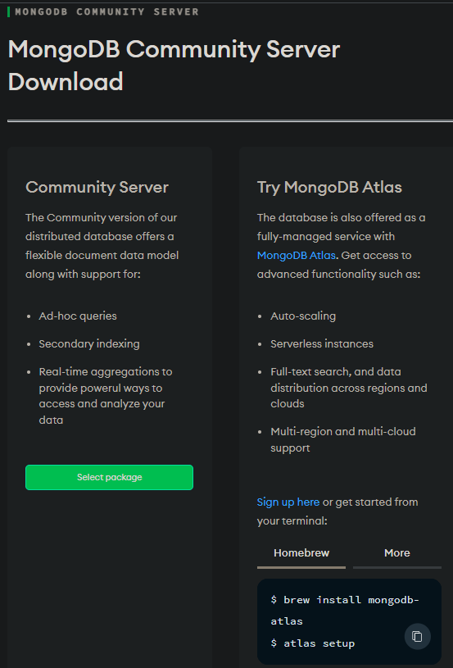Select the Auto-scaling list item

(x=303, y=316)
